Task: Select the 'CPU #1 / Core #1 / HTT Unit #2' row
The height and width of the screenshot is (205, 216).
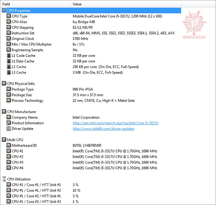Action: point(36,190)
